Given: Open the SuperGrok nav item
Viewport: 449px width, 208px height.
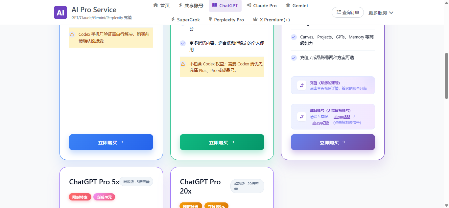Looking at the screenshot, I should pos(185,19).
